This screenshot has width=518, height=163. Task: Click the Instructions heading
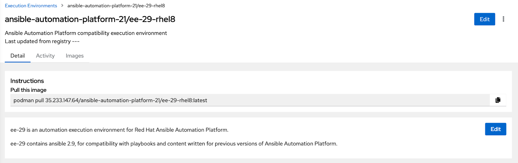pyautogui.click(x=27, y=81)
